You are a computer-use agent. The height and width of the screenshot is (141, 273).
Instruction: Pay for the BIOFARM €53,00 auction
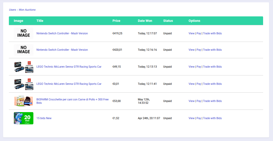(199, 101)
